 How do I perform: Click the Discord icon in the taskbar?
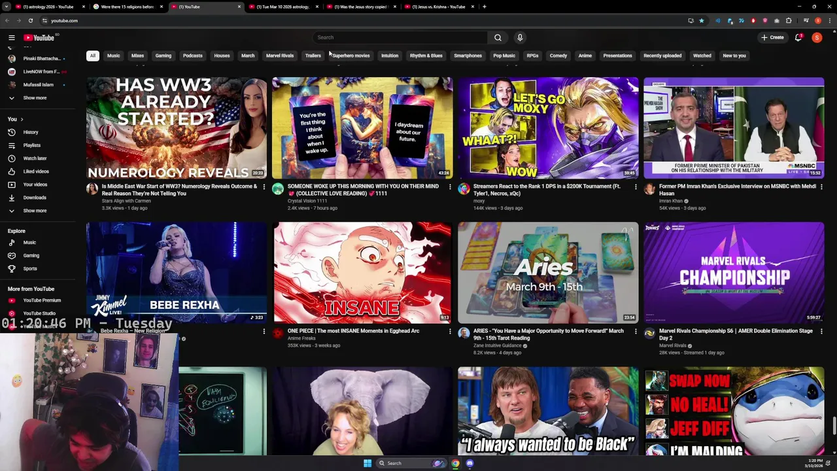click(x=470, y=463)
